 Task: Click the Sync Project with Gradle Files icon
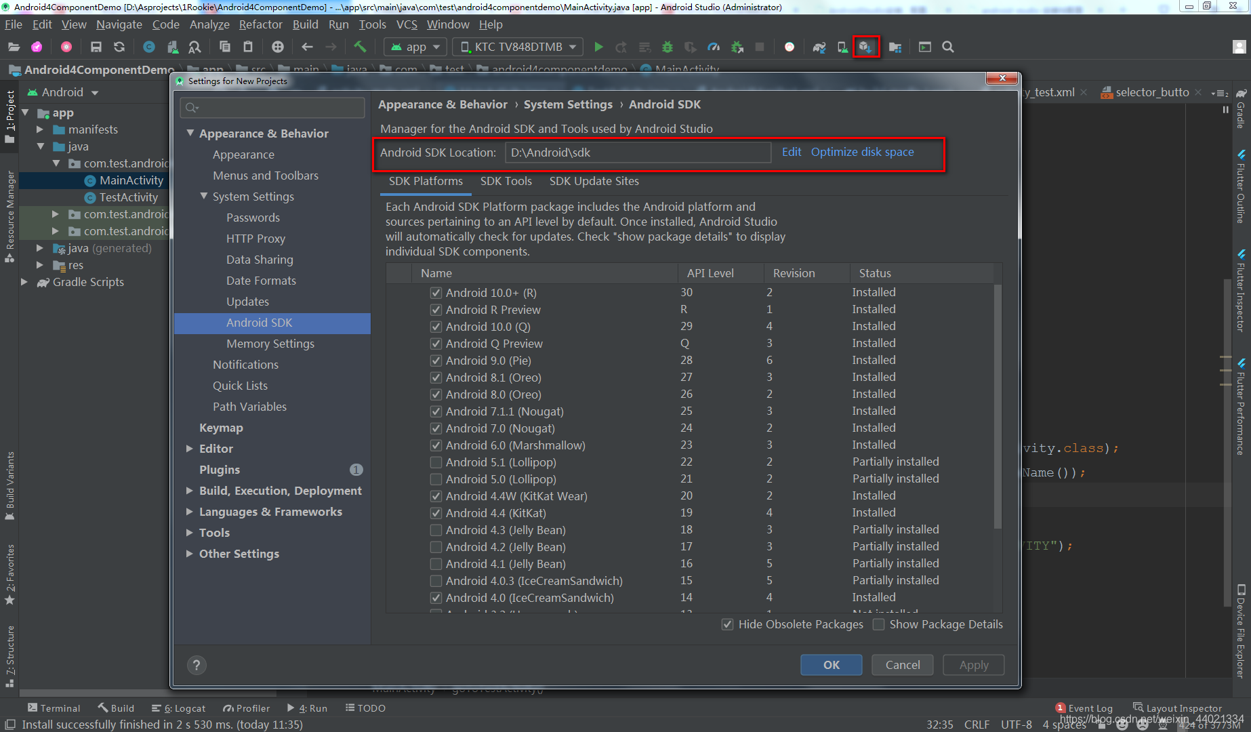tap(819, 47)
